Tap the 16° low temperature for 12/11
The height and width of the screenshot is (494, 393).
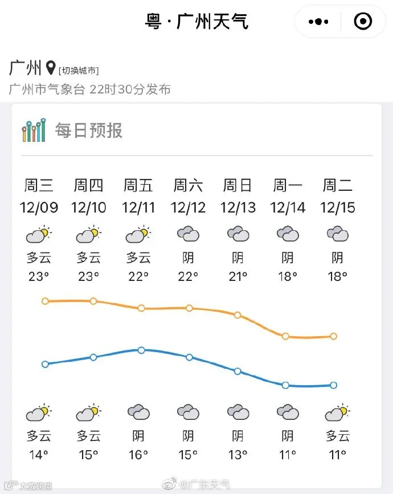pos(138,455)
